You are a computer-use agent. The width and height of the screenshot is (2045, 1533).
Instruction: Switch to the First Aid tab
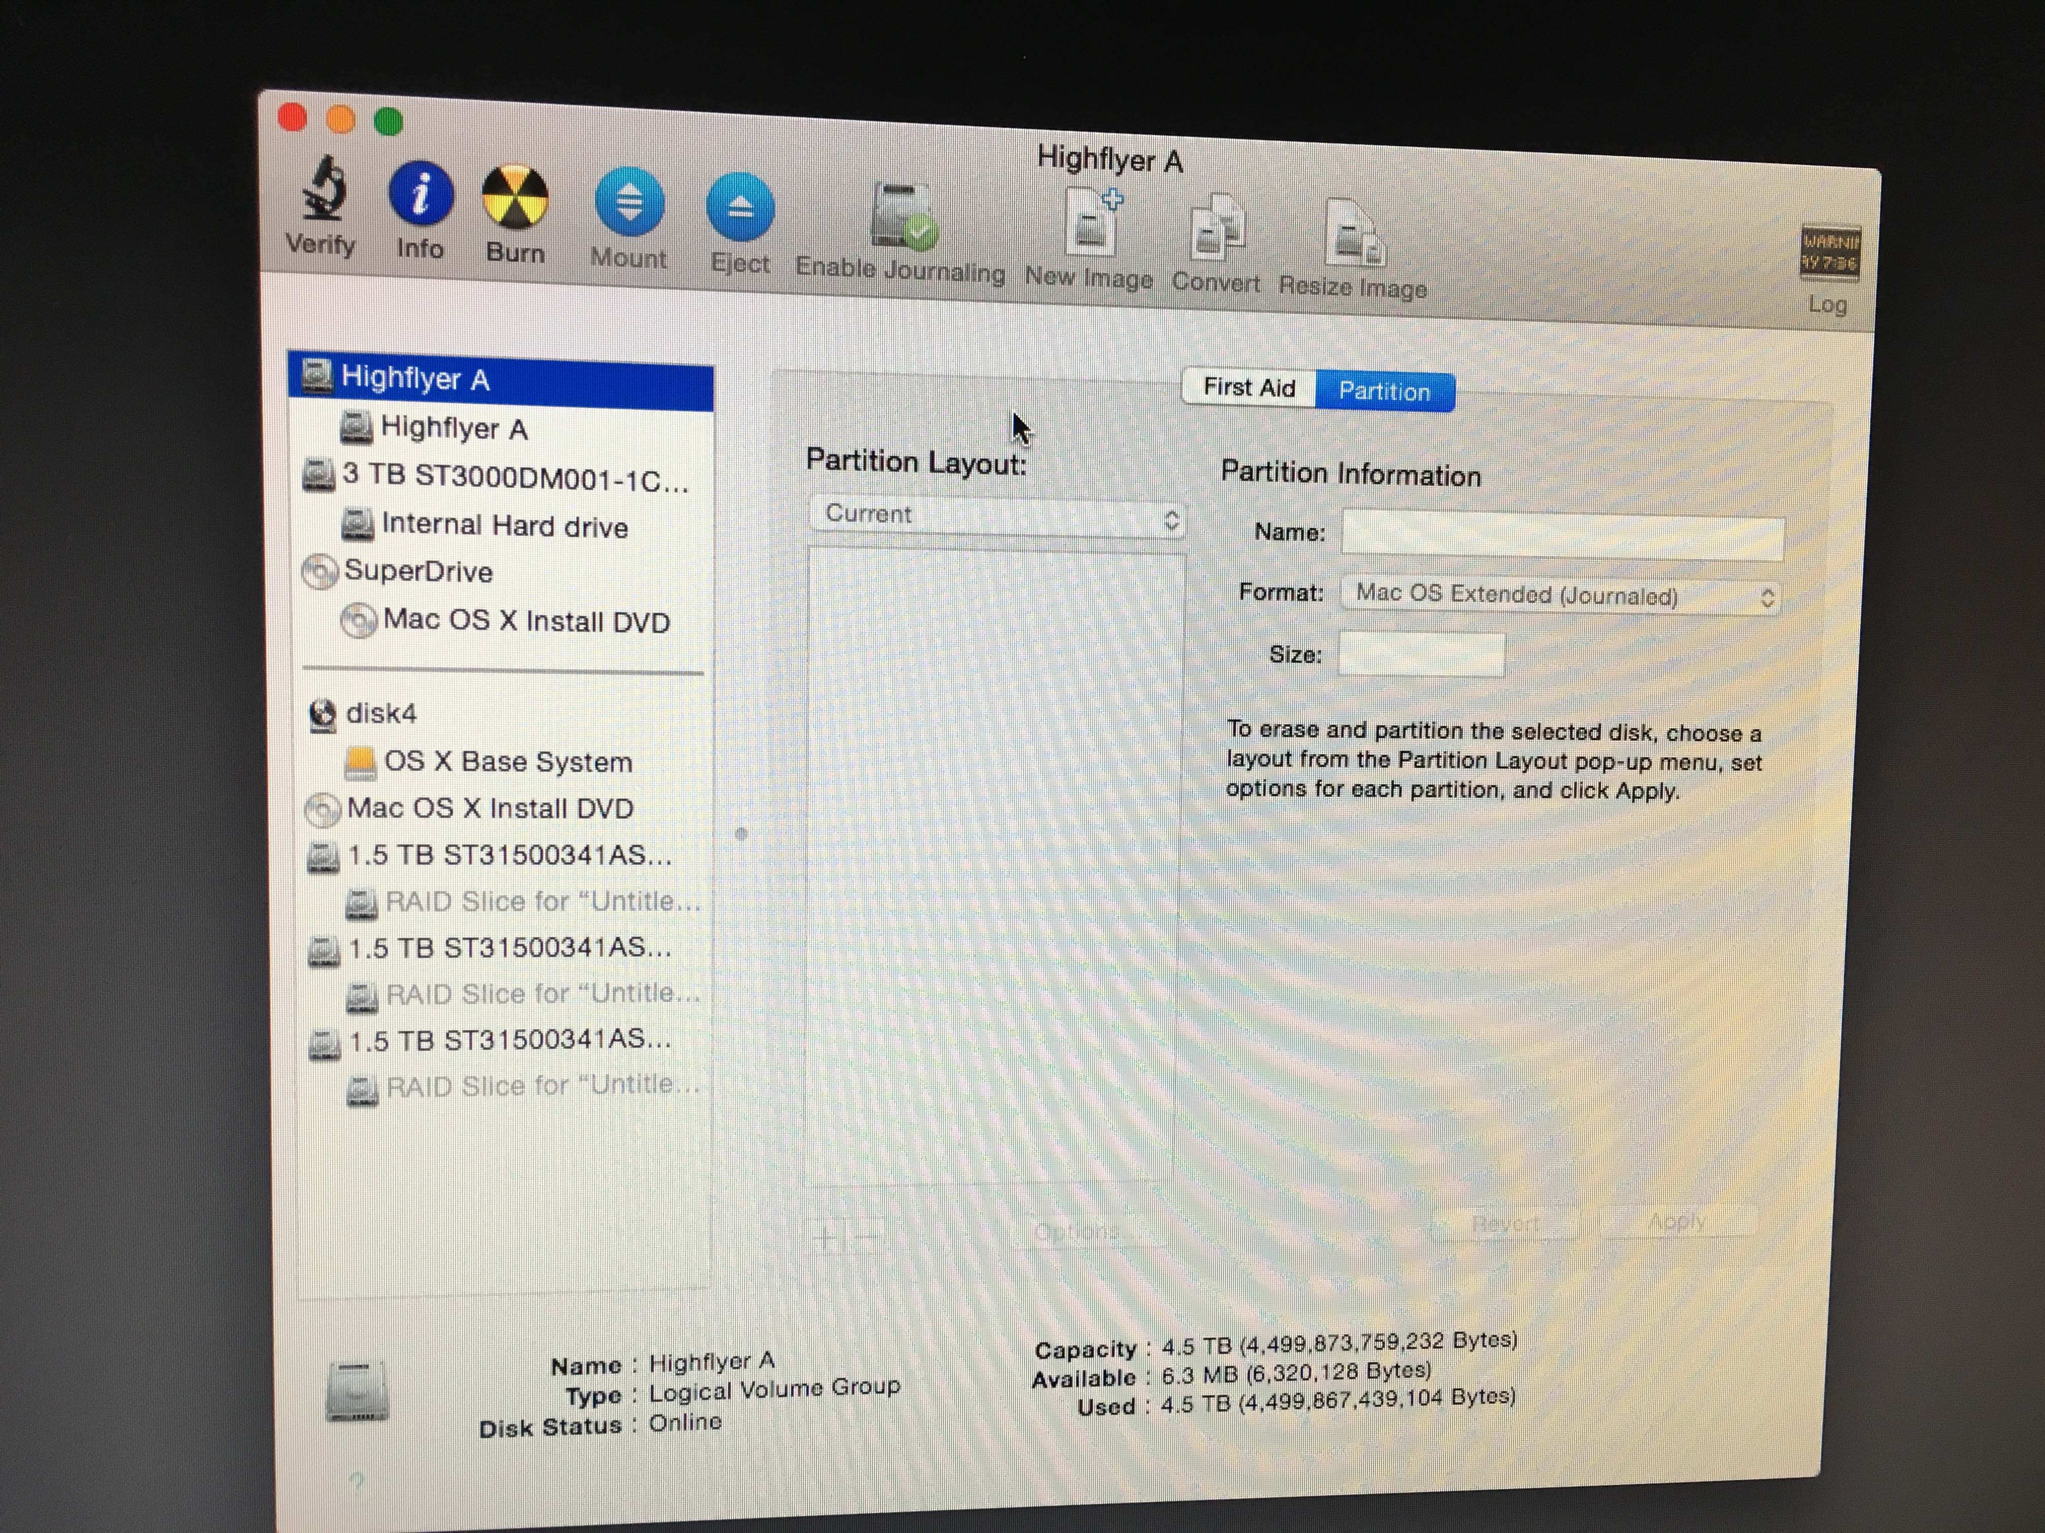tap(1249, 388)
